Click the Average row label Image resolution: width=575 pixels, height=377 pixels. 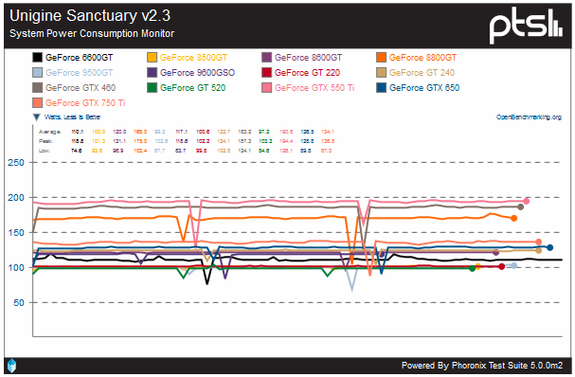pyautogui.click(x=50, y=132)
